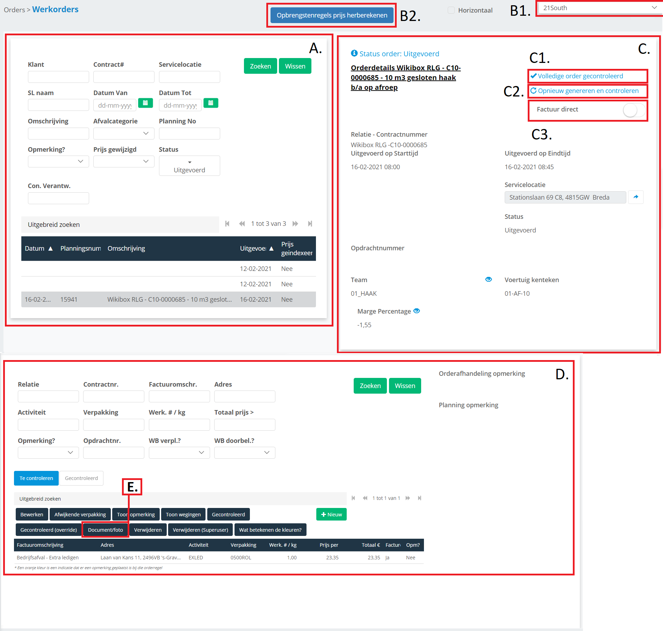Click the Afwijkende verpakking button
Screen dimensions: 663x631
80,515
